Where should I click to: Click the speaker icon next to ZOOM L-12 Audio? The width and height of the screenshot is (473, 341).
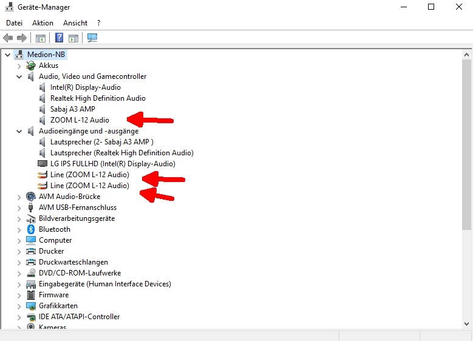43,120
